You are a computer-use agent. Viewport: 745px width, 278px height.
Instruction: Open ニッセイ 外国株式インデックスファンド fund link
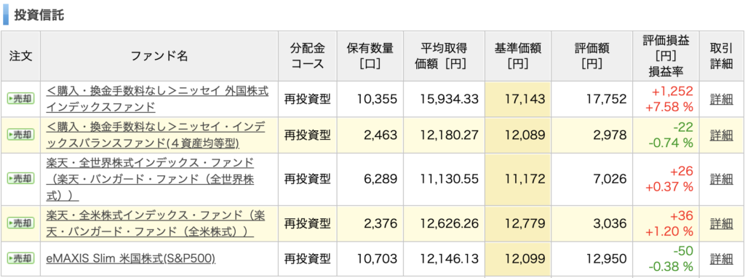(157, 99)
